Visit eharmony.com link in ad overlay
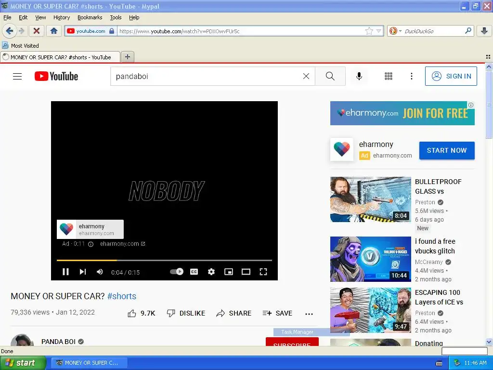The image size is (493, 370). pyautogui.click(x=122, y=244)
